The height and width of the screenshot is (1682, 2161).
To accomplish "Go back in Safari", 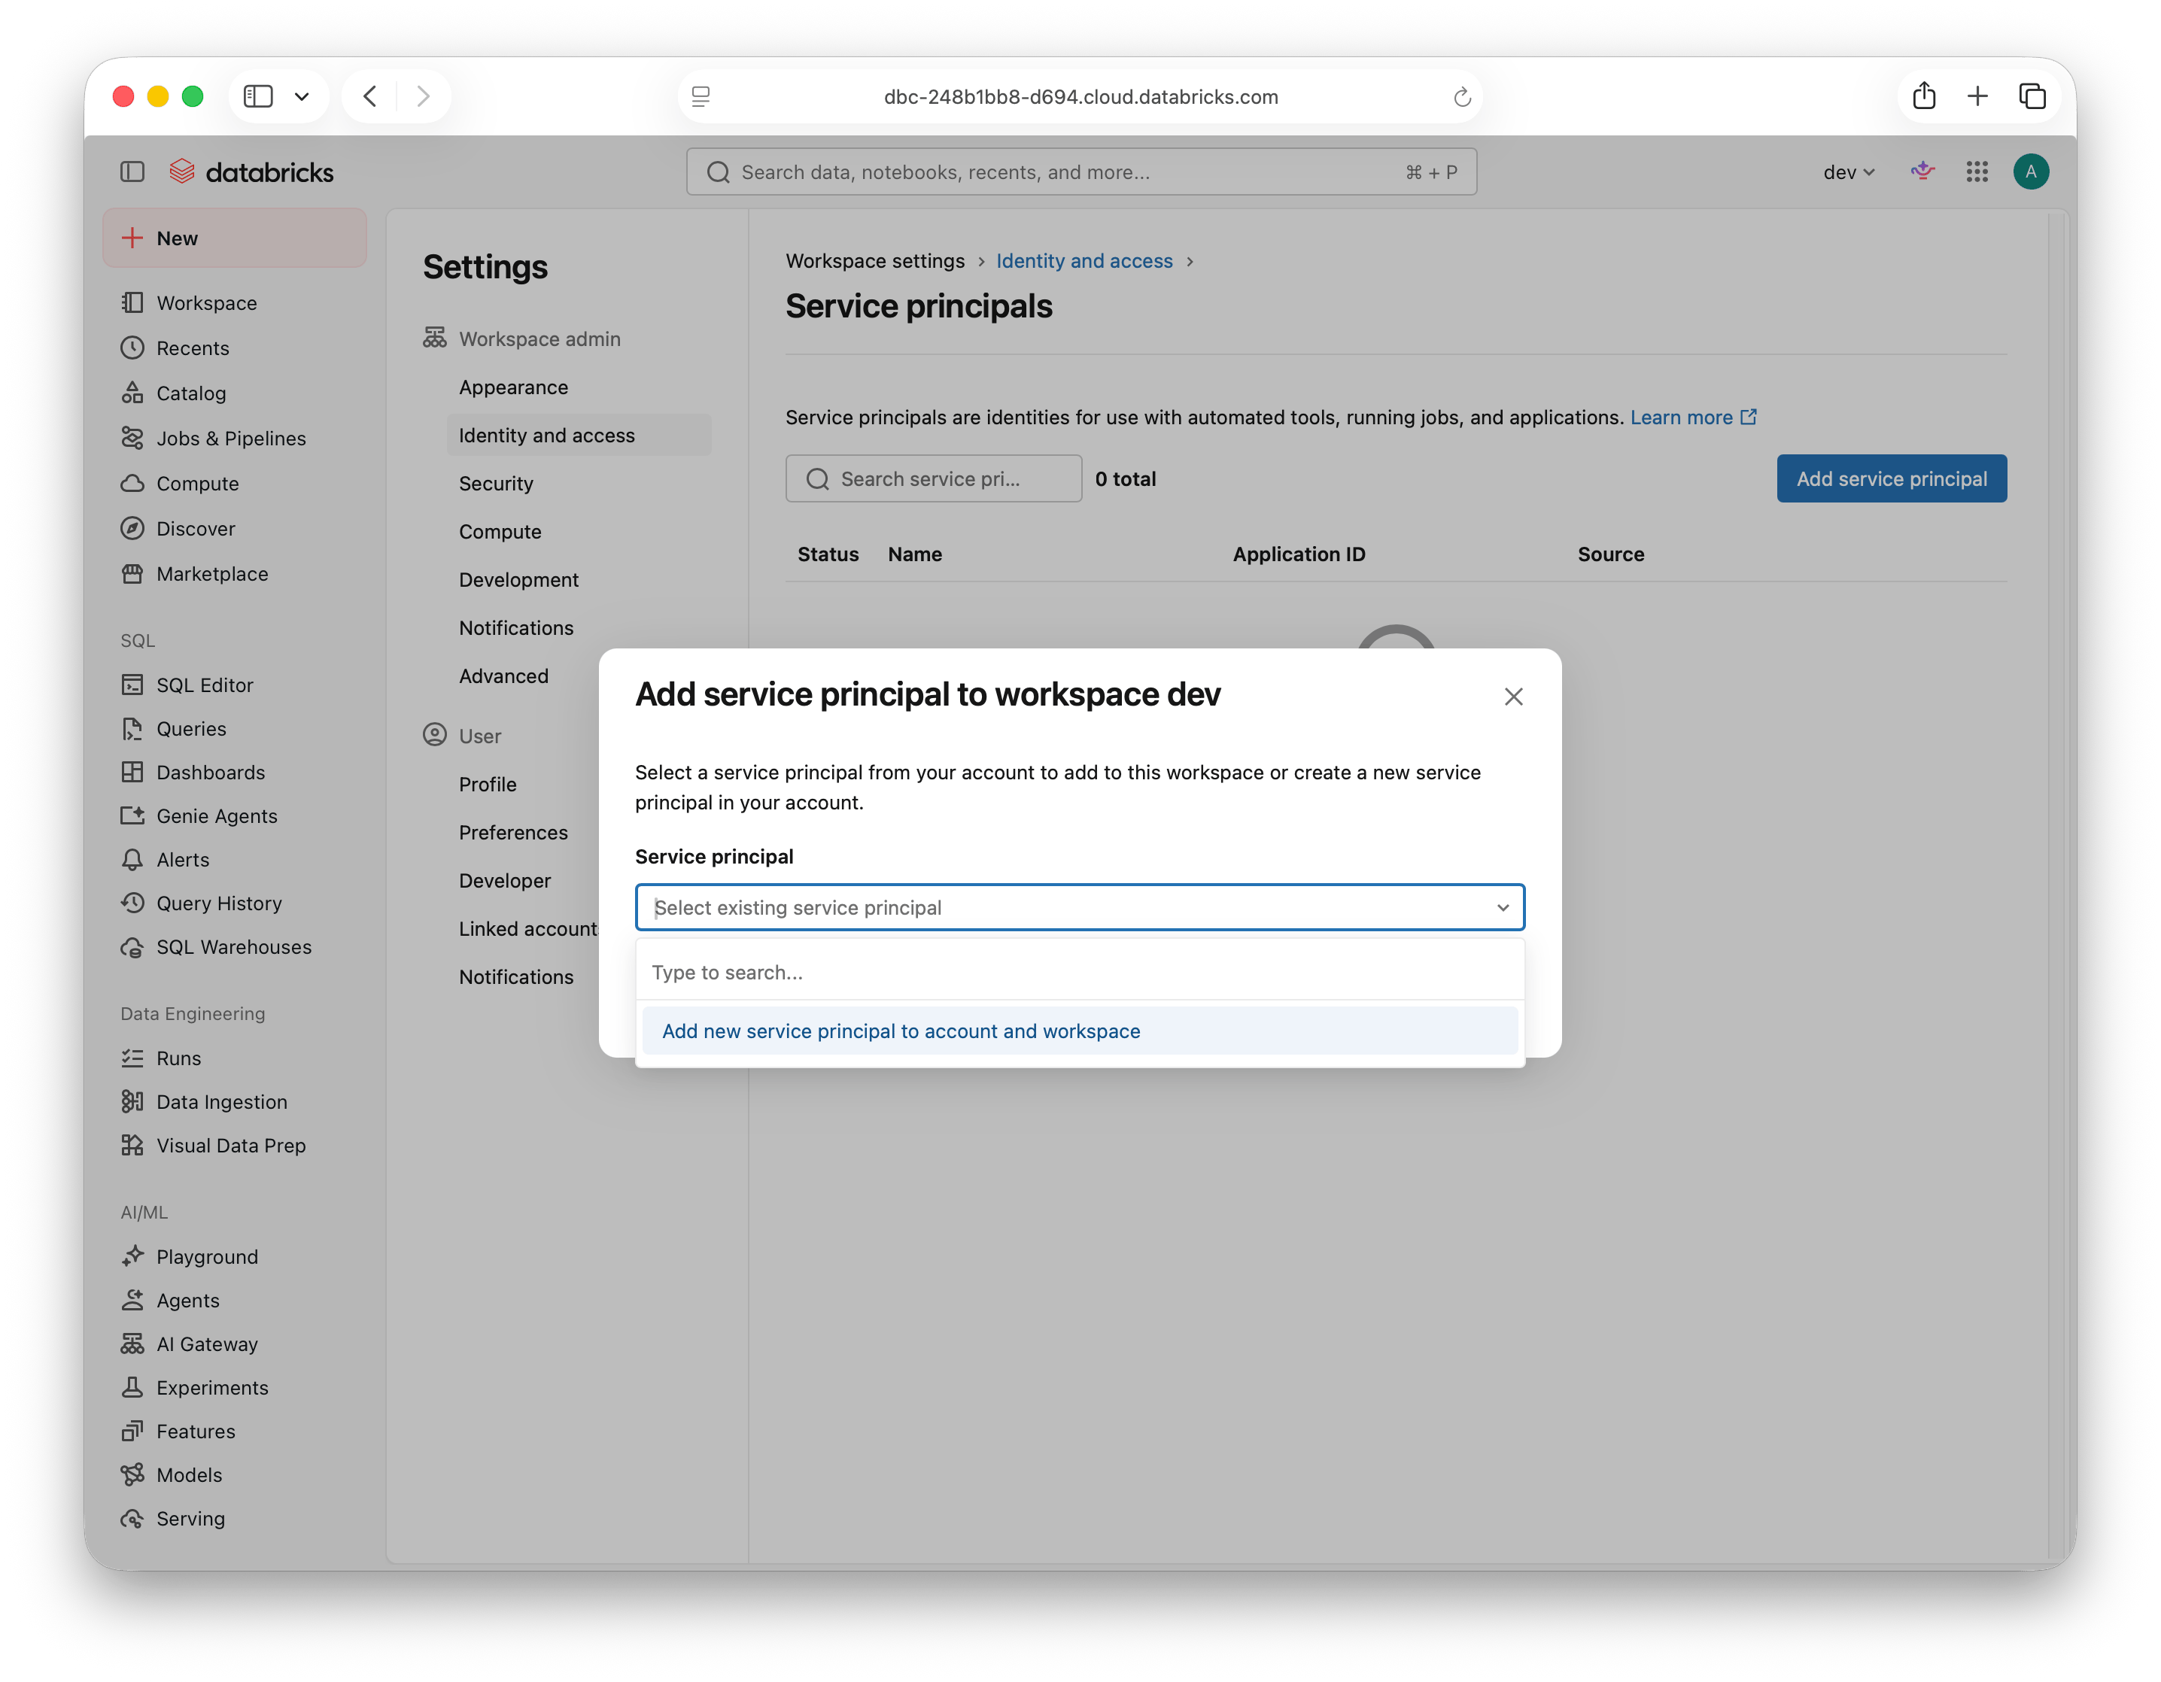I will coord(370,96).
